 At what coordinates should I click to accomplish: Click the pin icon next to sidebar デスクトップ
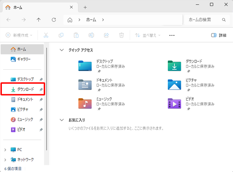click(x=41, y=79)
